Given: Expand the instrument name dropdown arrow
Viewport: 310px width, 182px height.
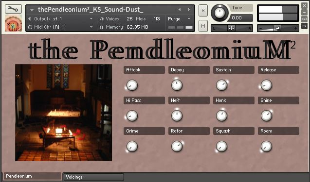Looking at the screenshot, I should tap(32, 10).
